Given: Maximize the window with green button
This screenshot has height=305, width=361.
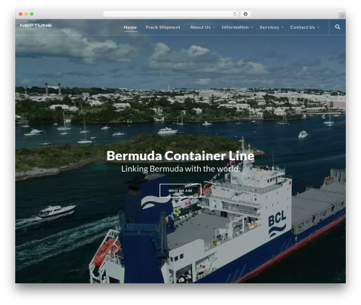Looking at the screenshot, I should tap(32, 14).
